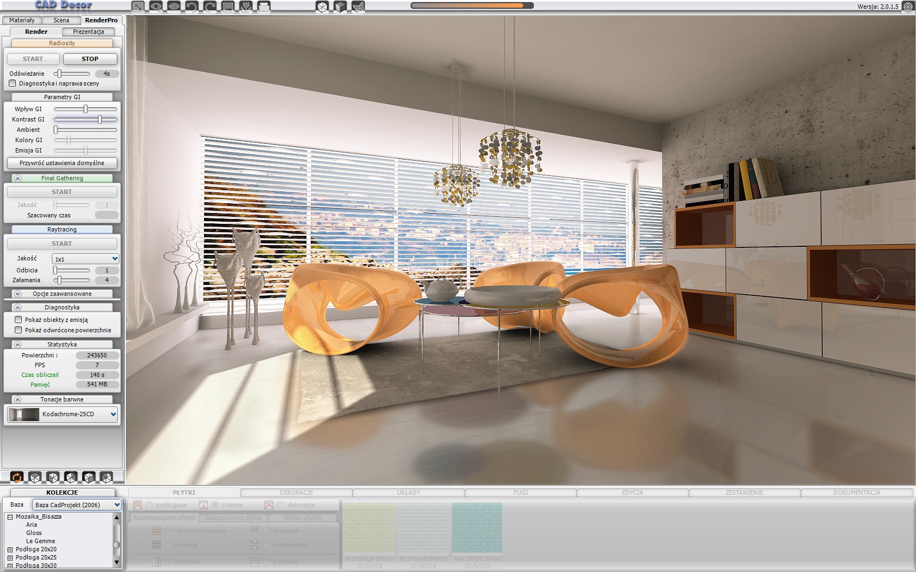Viewport: 916px width, 572px height.
Task: Click the Kontrast GI slider handle
Action: click(x=100, y=119)
